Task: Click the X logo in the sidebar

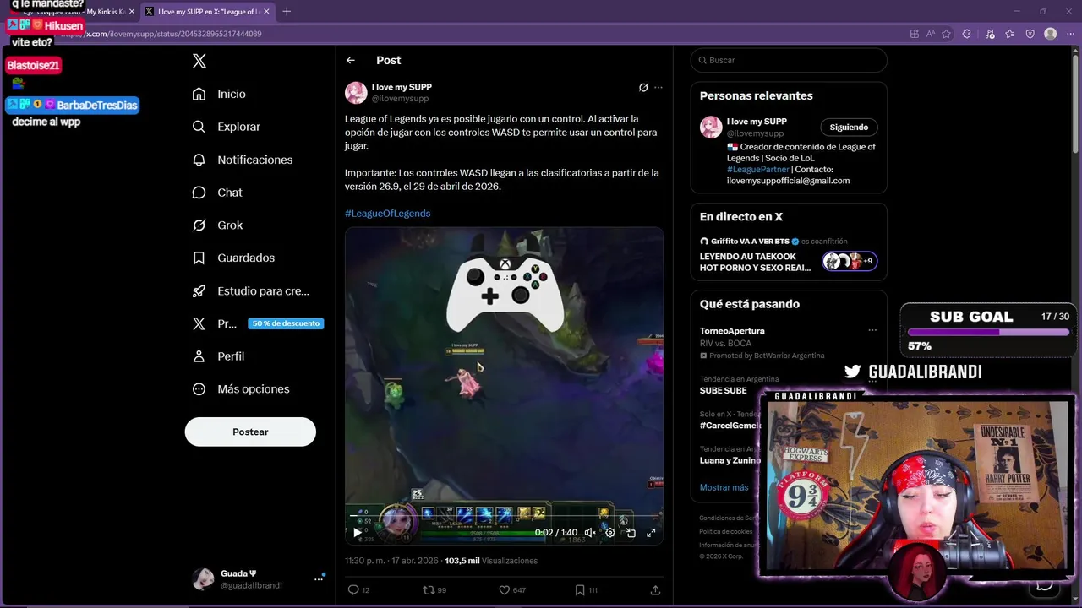Action: [199, 61]
